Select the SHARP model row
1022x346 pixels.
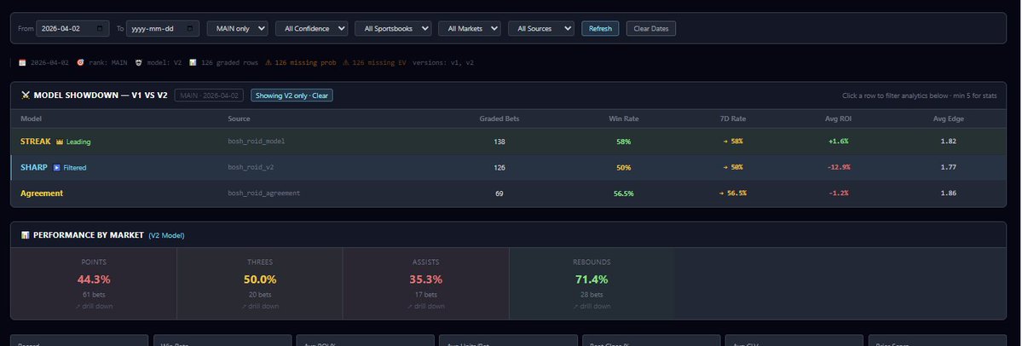(x=508, y=168)
